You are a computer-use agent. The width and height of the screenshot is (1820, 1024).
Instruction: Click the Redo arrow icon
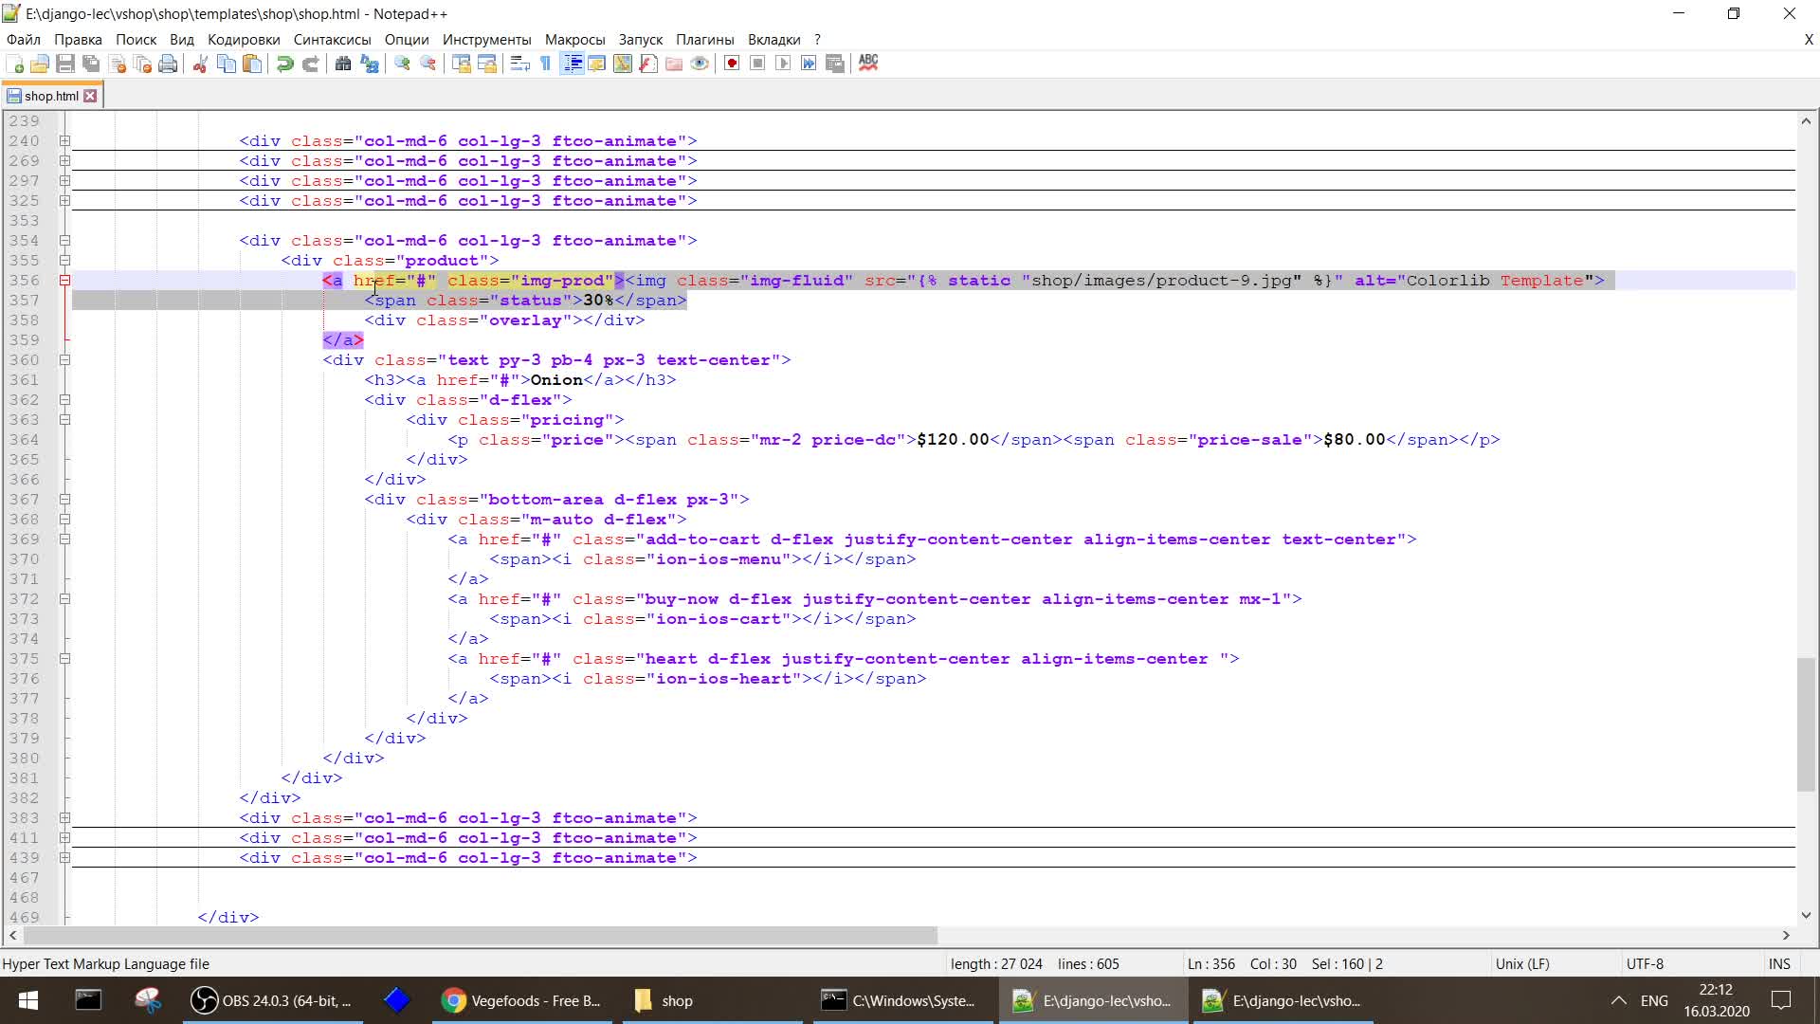310,64
